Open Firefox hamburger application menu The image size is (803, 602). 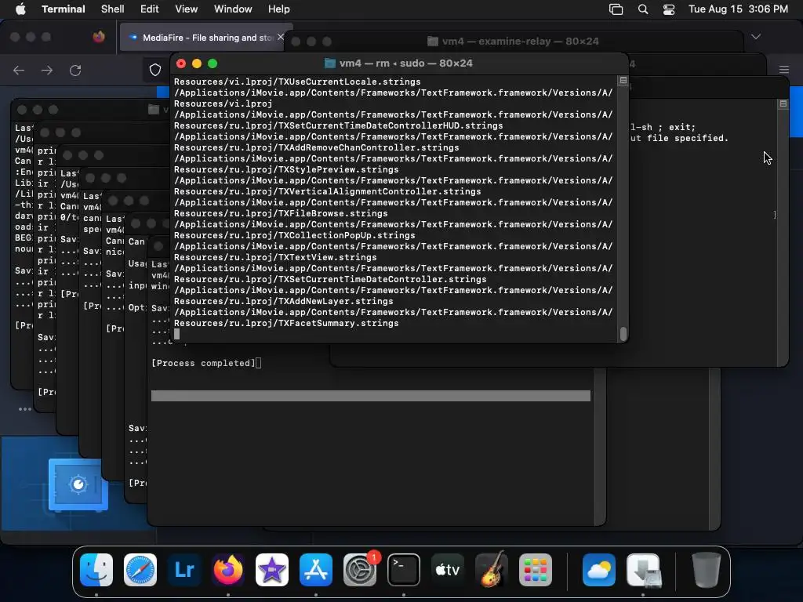(783, 70)
